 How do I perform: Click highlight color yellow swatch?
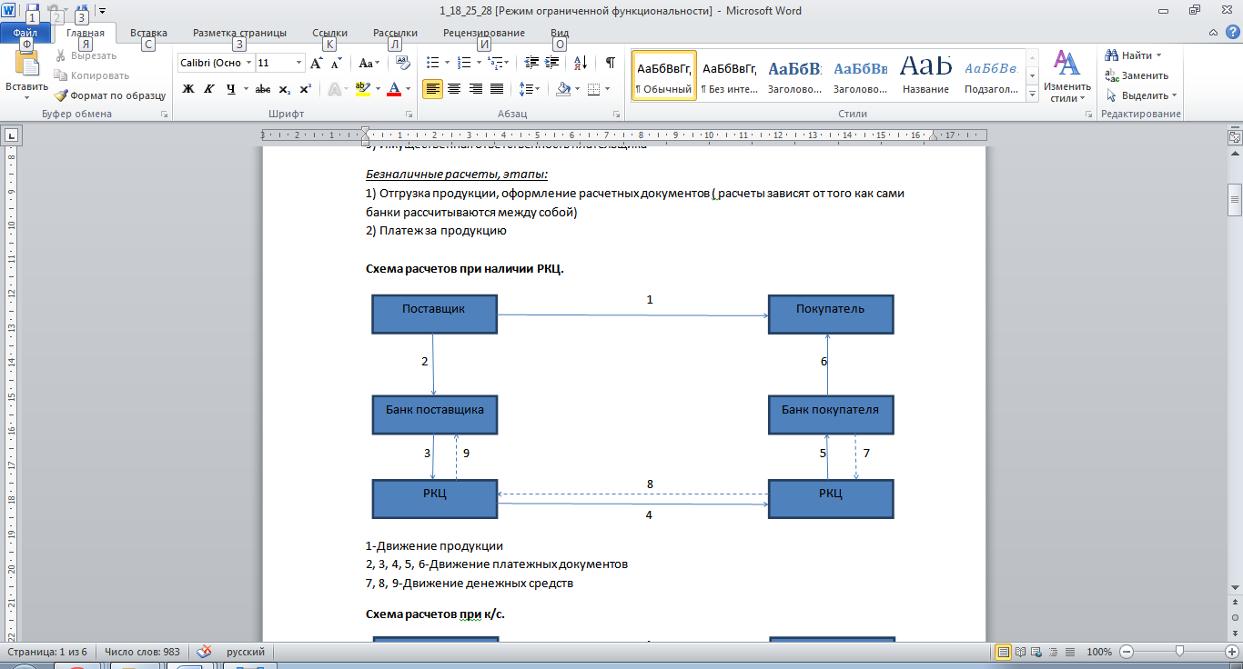tap(361, 89)
